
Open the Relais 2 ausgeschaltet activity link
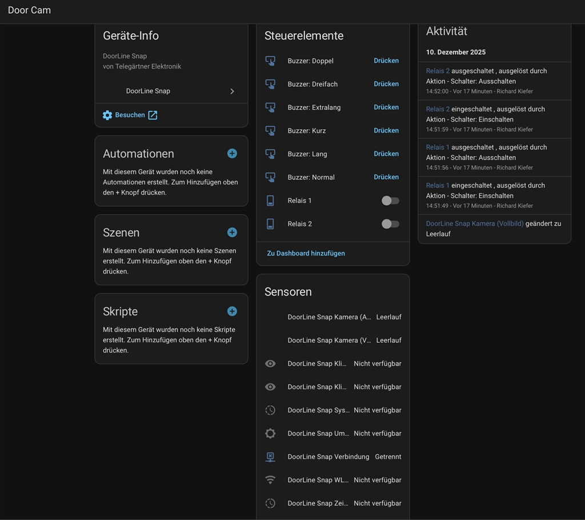[438, 71]
